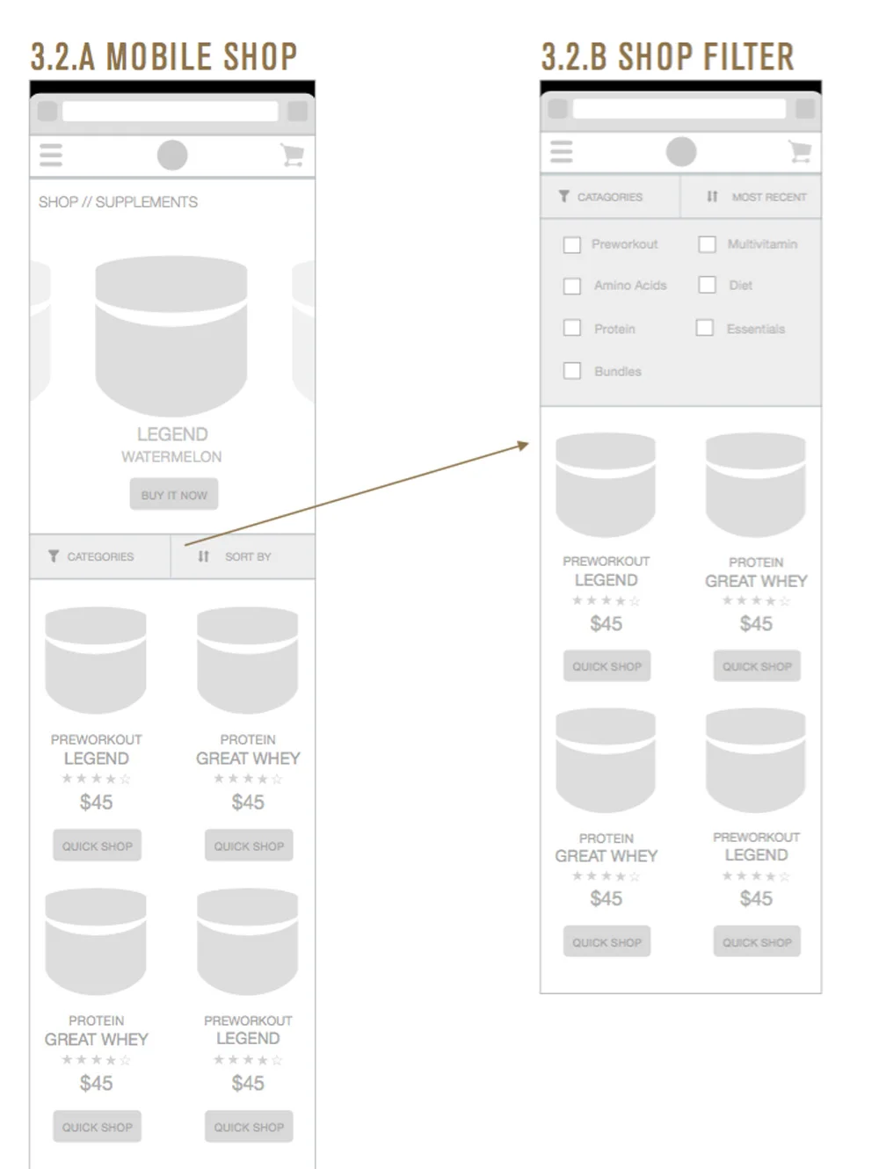Open hamburger menu in Shop Filter wireframe
The width and height of the screenshot is (879, 1169).
point(562,152)
